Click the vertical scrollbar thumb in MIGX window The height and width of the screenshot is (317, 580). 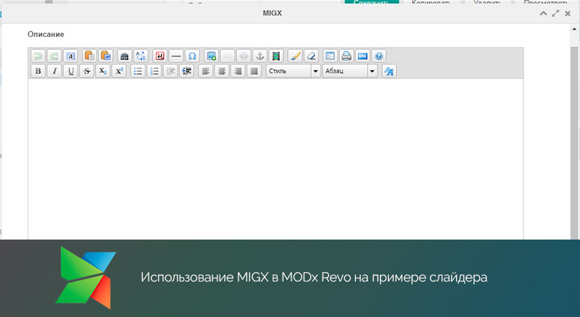pyautogui.click(x=574, y=143)
